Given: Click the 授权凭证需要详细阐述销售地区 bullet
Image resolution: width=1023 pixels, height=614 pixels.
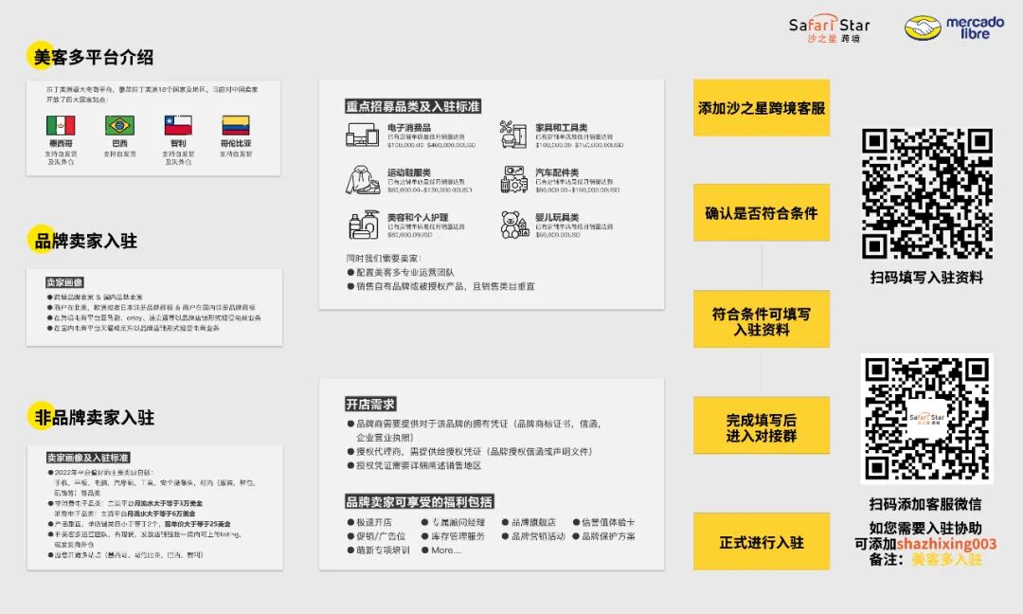Looking at the screenshot, I should (x=414, y=465).
